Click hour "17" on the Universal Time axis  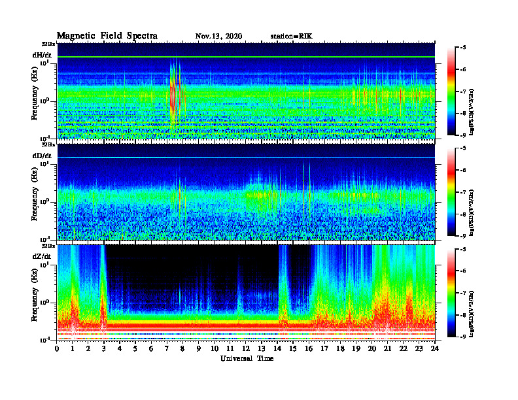click(324, 348)
